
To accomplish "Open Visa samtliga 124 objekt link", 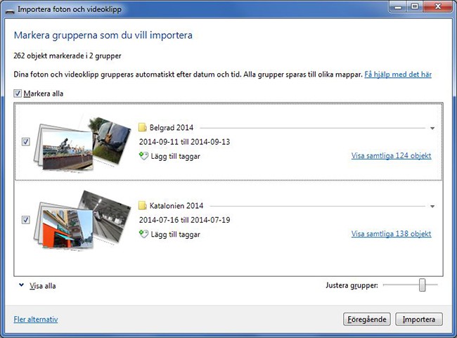I will 391,156.
